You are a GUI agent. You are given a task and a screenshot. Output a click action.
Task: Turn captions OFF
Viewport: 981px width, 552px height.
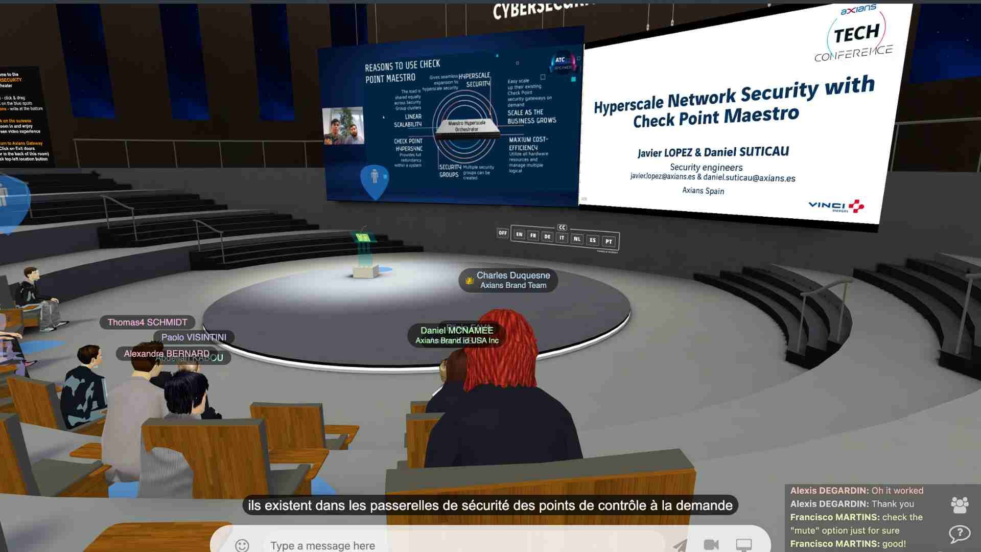pyautogui.click(x=503, y=233)
